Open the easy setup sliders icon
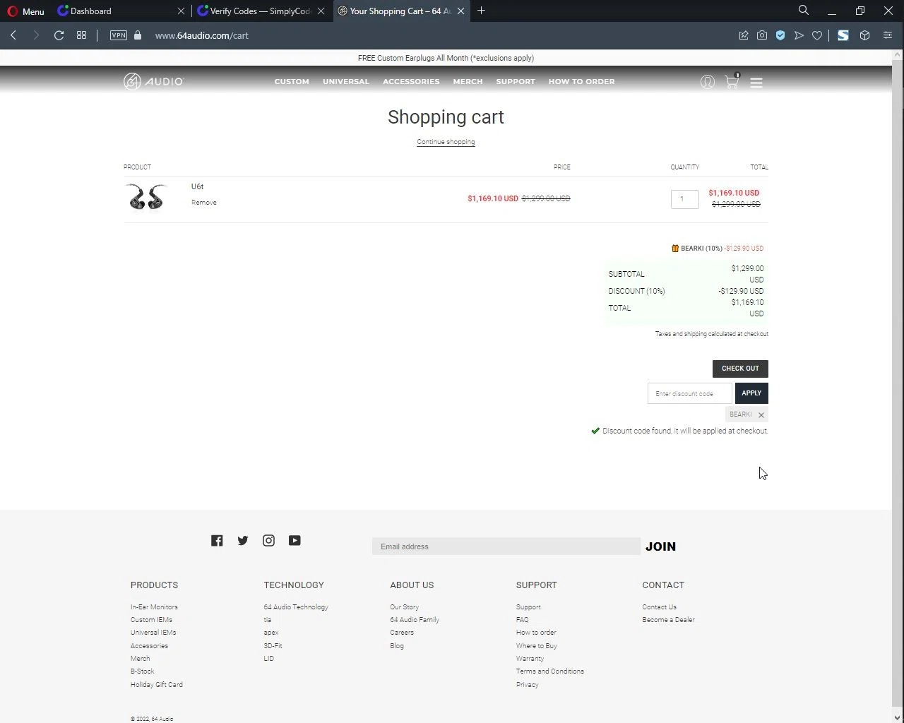Image resolution: width=904 pixels, height=723 pixels. point(888,35)
